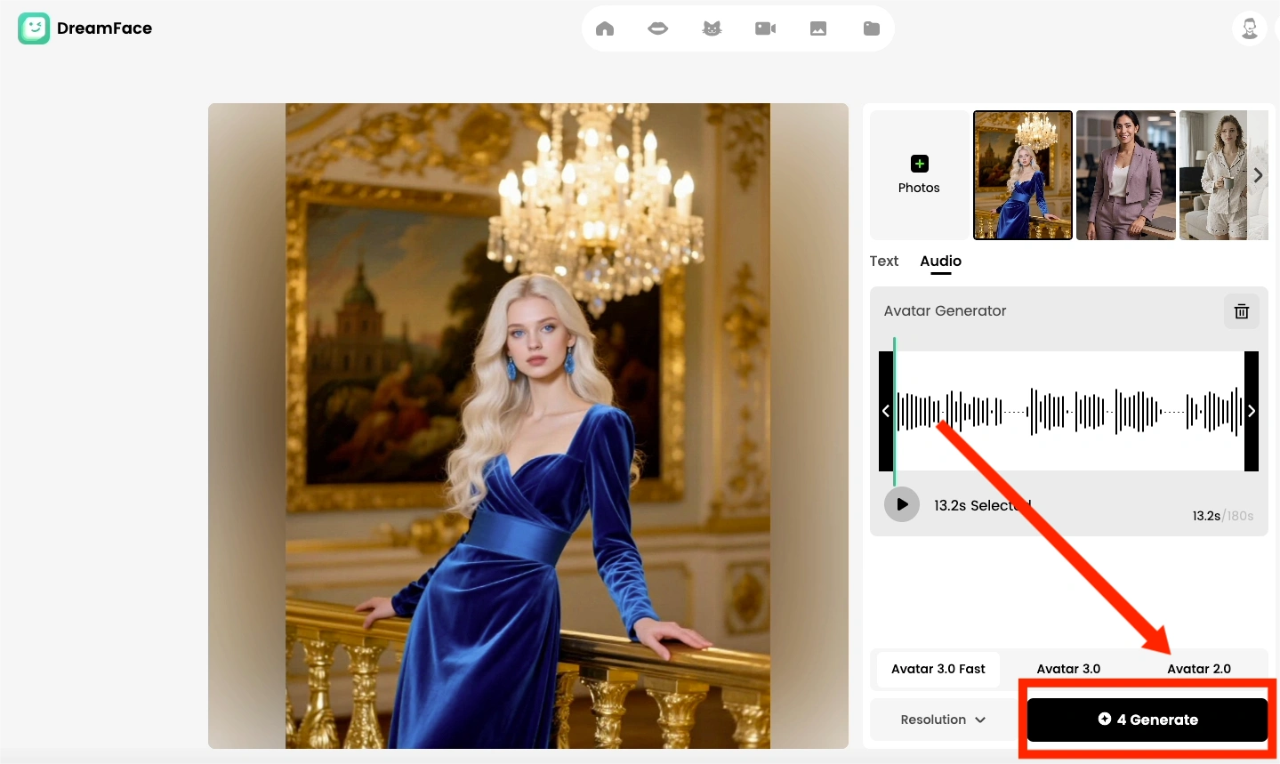Screen dimensions: 1280x764
Task: Play the selected audio clip
Action: click(x=902, y=504)
